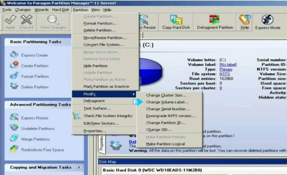Image resolution: width=287 pixels, height=175 pixels.
Task: Click the Discard X toolbar icon
Action: [x=27, y=20]
